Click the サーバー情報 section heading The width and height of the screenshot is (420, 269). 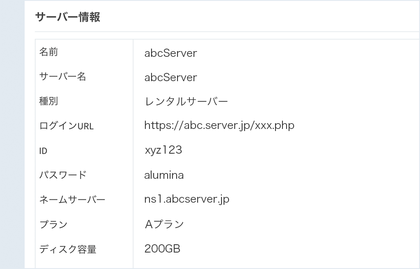[x=68, y=17]
